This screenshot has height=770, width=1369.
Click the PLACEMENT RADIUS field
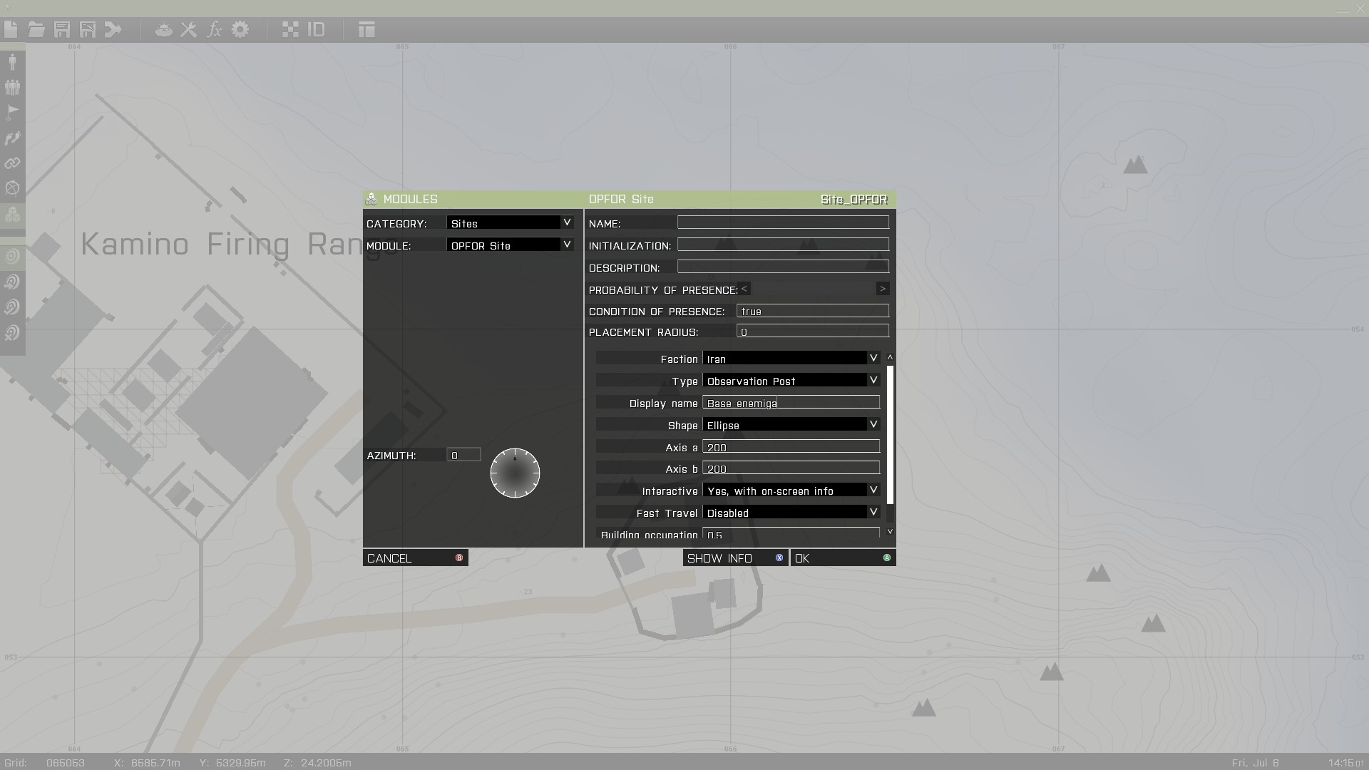(x=813, y=332)
